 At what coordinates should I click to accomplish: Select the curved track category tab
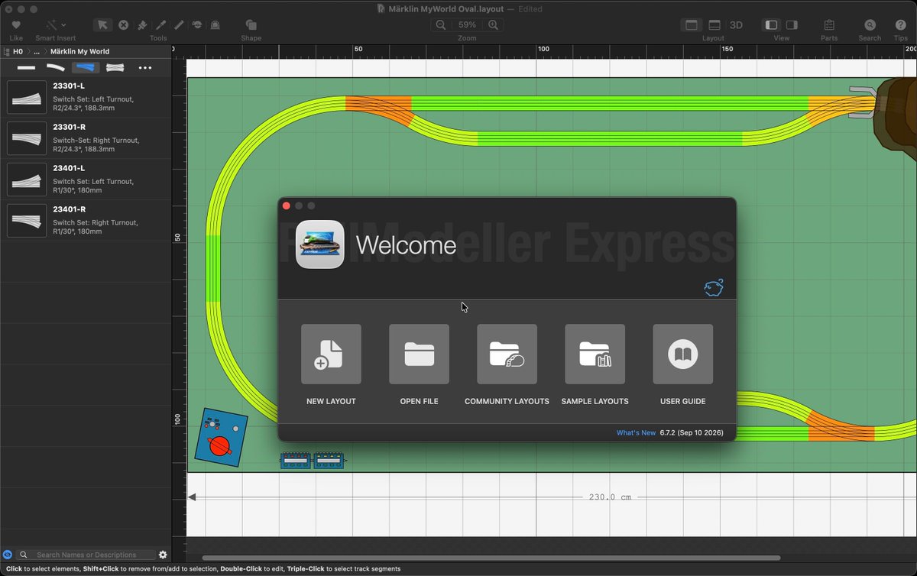56,67
